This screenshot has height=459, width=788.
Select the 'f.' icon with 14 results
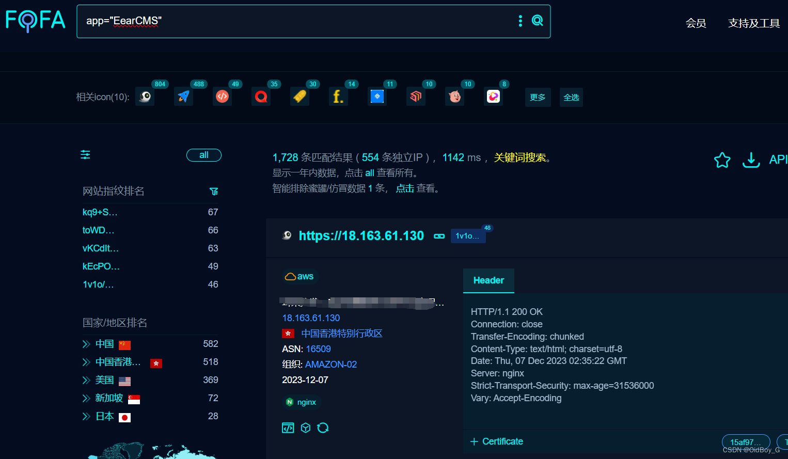[x=339, y=97]
